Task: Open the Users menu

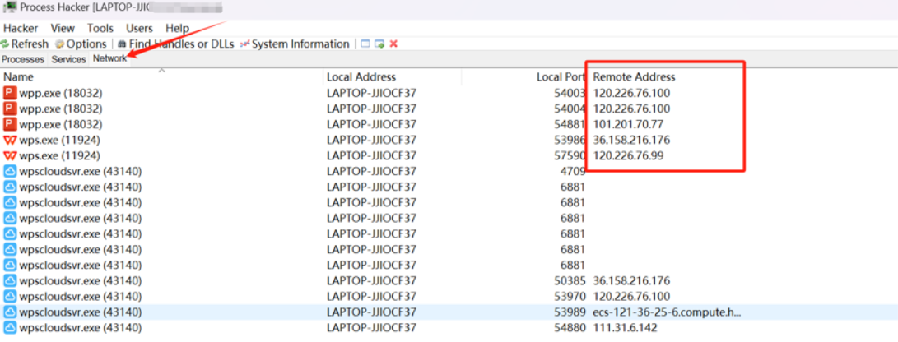Action: tap(139, 28)
